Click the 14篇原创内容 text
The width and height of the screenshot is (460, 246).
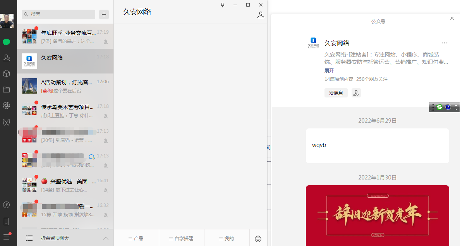pos(339,79)
